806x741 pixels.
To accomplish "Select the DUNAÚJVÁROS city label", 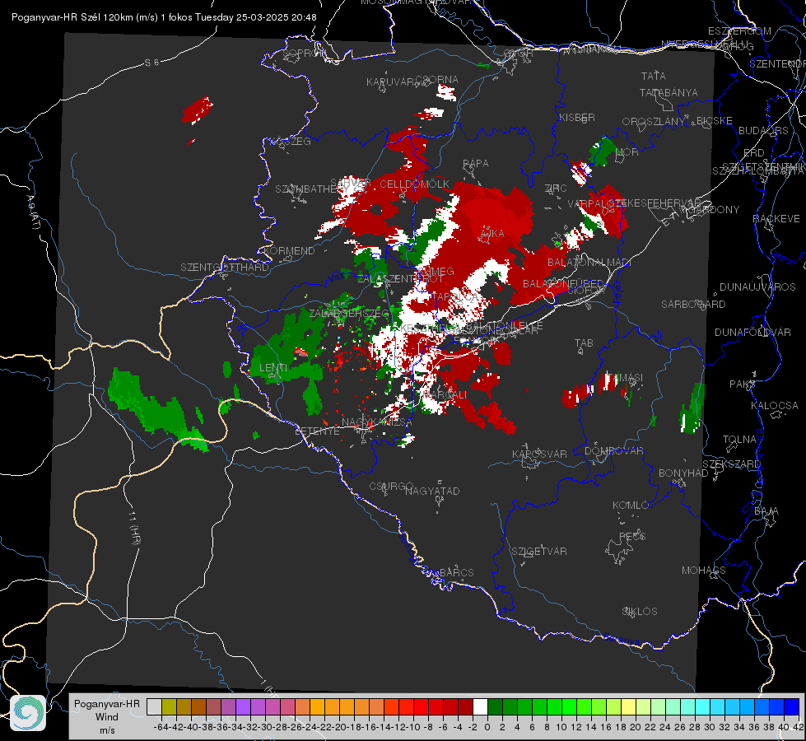I will pyautogui.click(x=757, y=287).
